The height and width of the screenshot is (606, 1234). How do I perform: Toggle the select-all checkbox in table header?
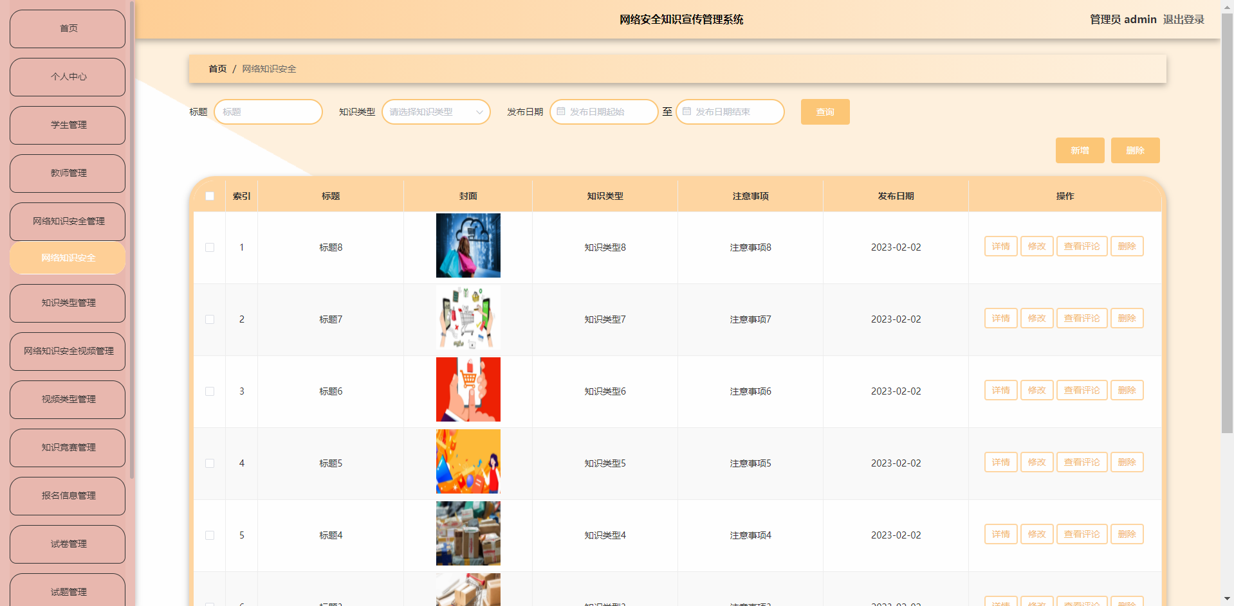pos(210,196)
